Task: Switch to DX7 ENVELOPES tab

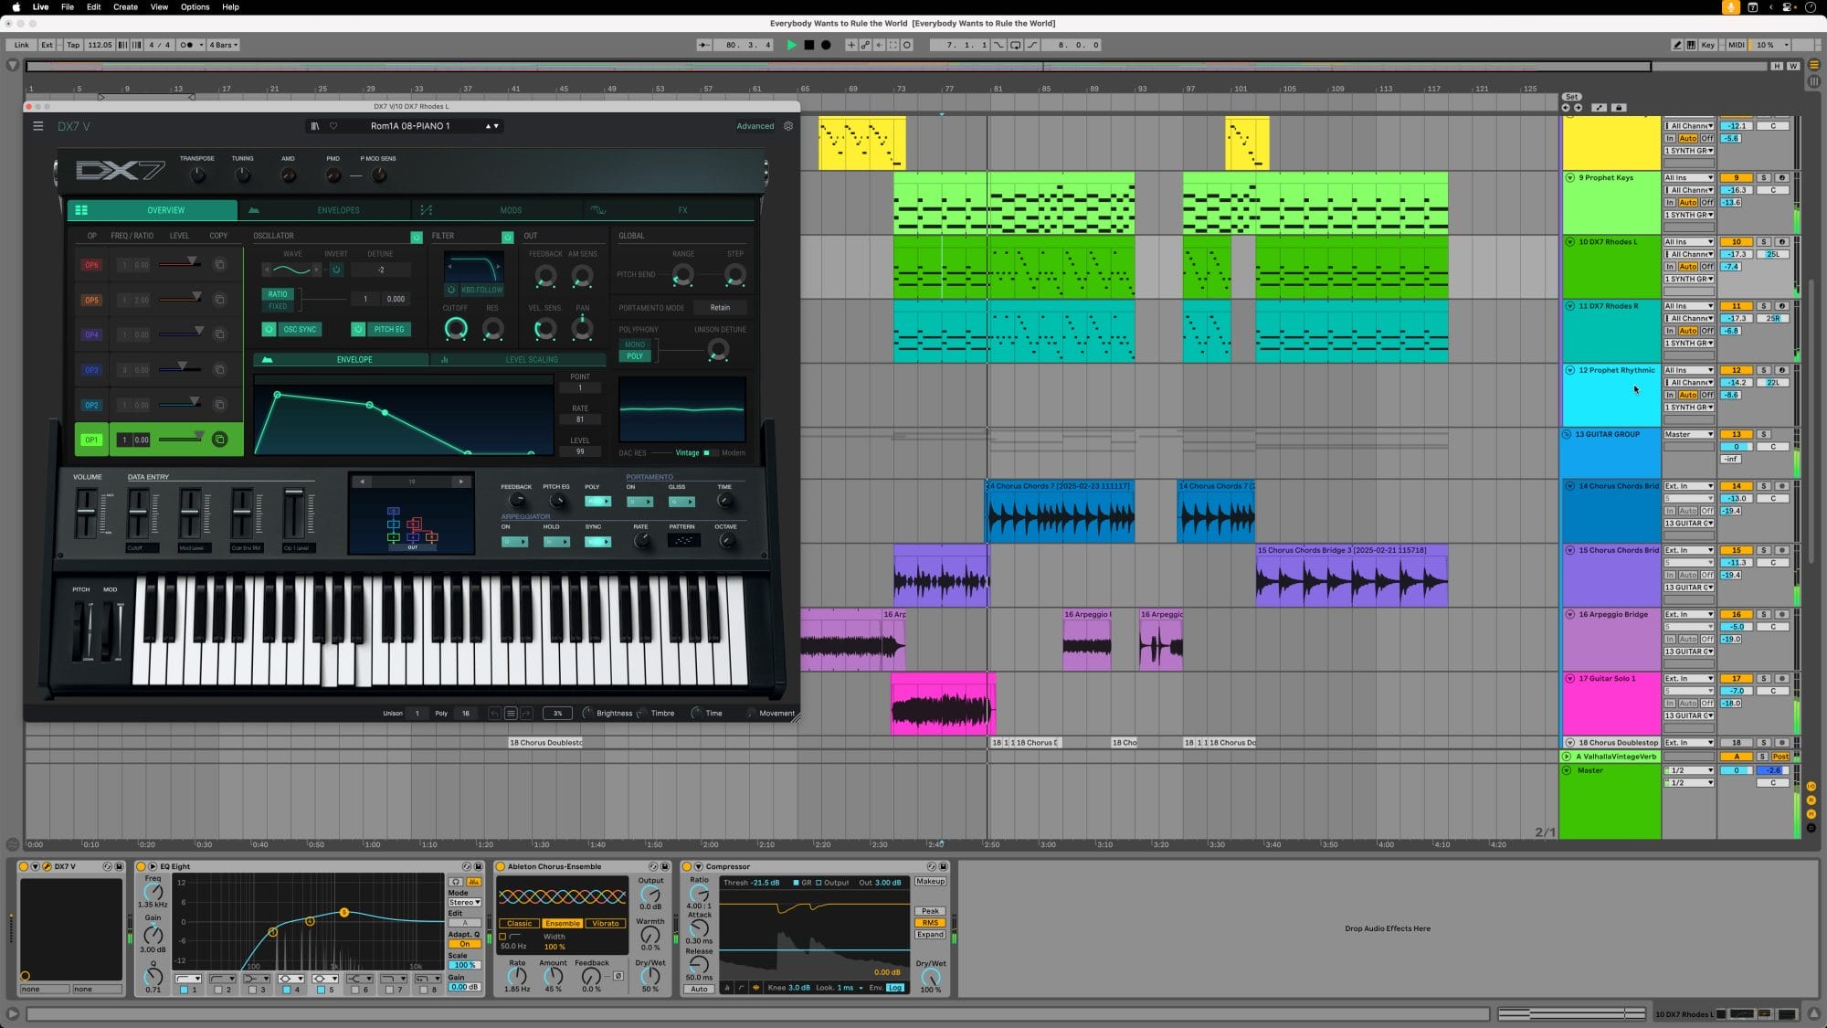Action: coord(326,210)
